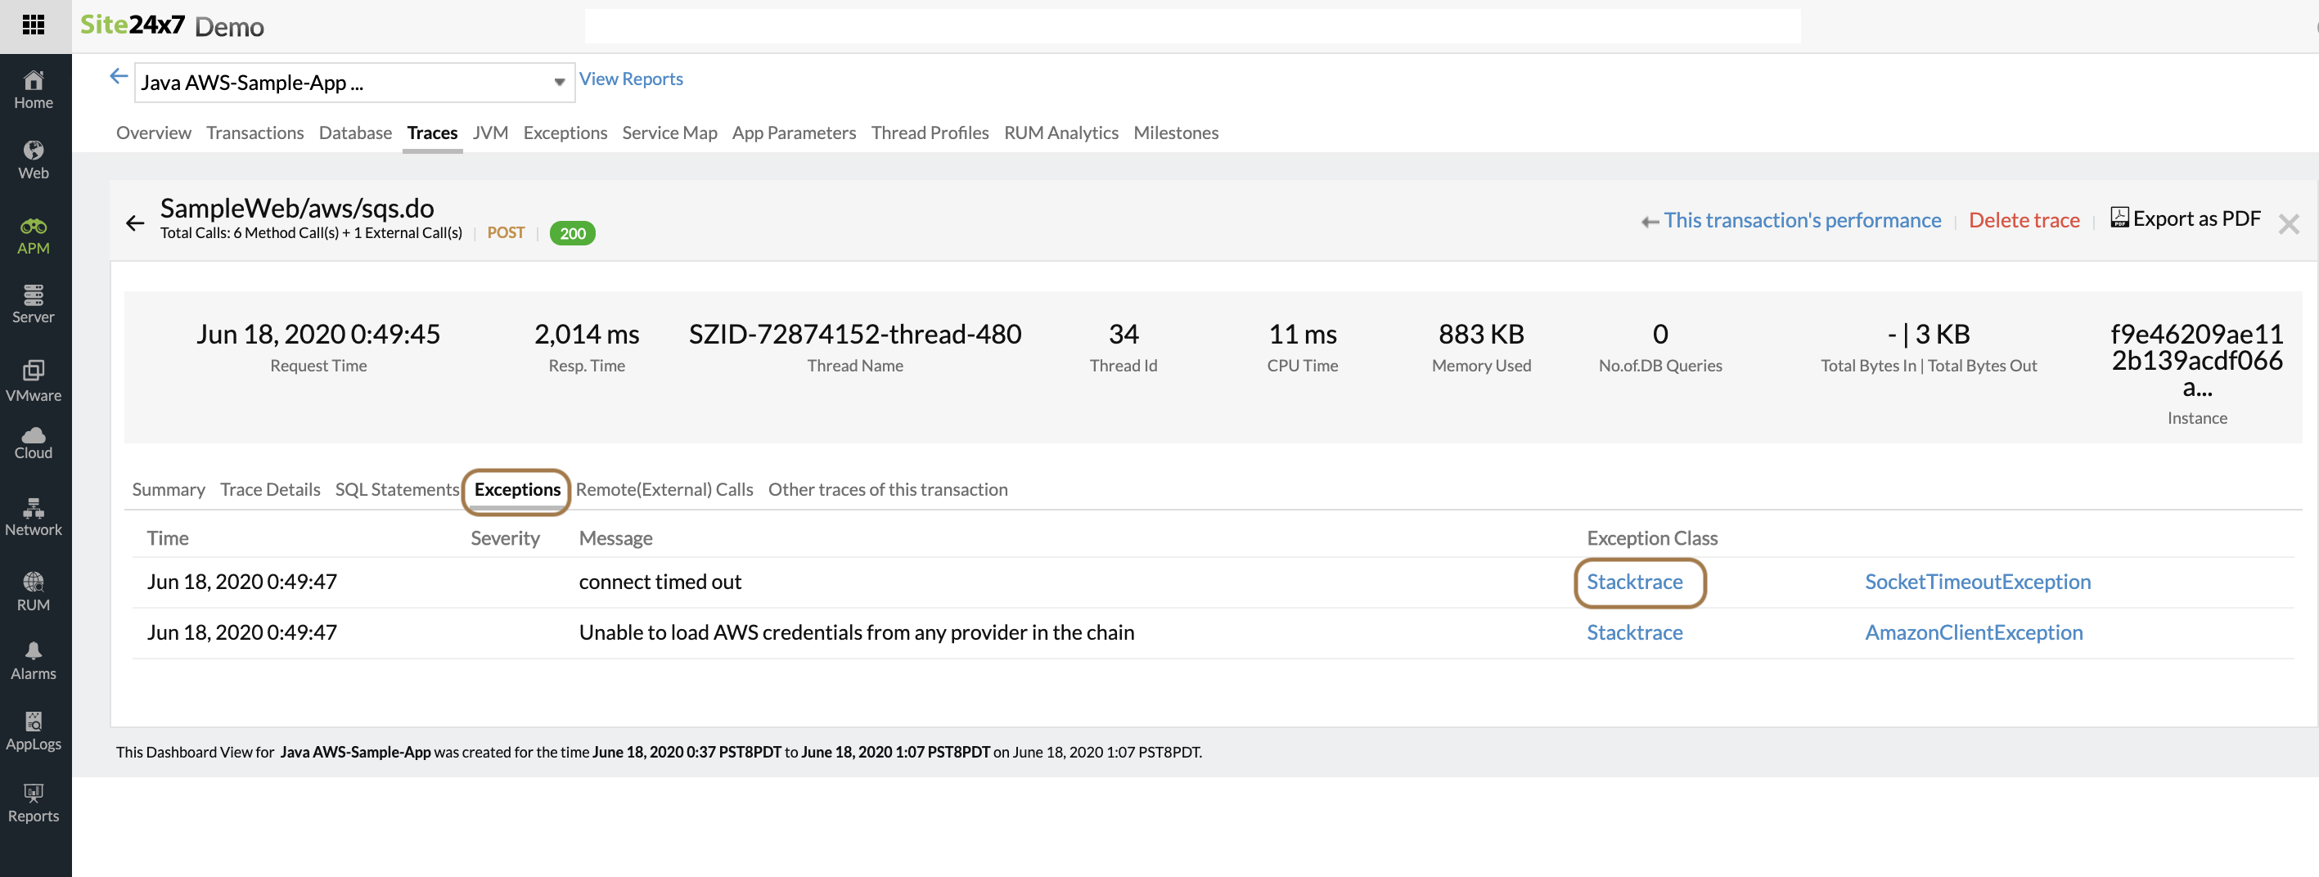Image resolution: width=2319 pixels, height=877 pixels.
Task: Click the blue back arrow beside application selector
Action: point(118,77)
